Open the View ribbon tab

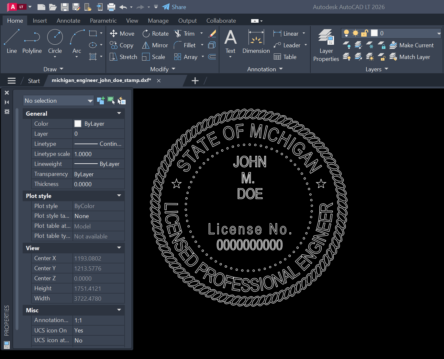pyautogui.click(x=132, y=20)
